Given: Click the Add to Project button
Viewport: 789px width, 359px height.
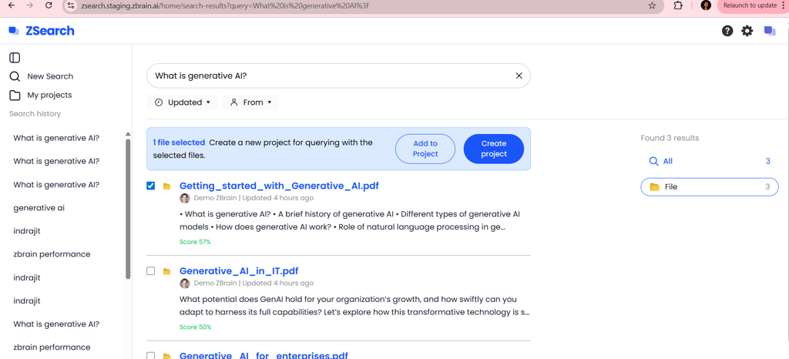Looking at the screenshot, I should 425,149.
